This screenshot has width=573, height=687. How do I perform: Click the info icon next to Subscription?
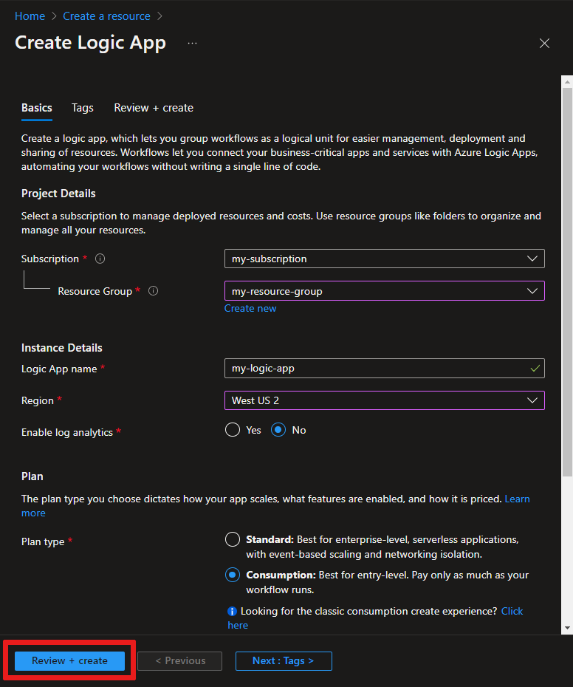pos(100,259)
